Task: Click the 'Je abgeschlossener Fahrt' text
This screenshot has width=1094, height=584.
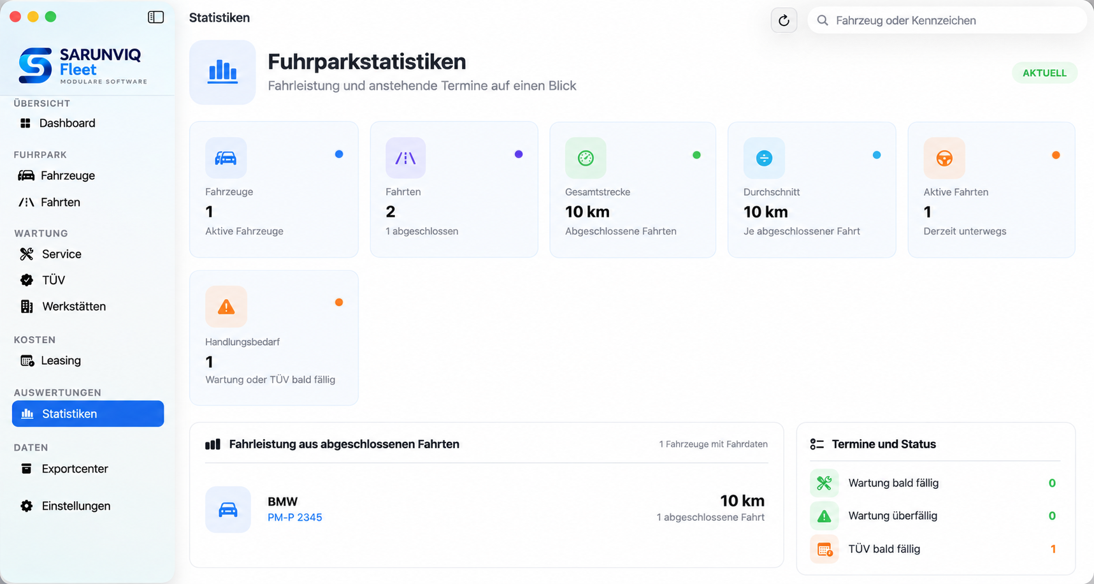Action: [802, 231]
